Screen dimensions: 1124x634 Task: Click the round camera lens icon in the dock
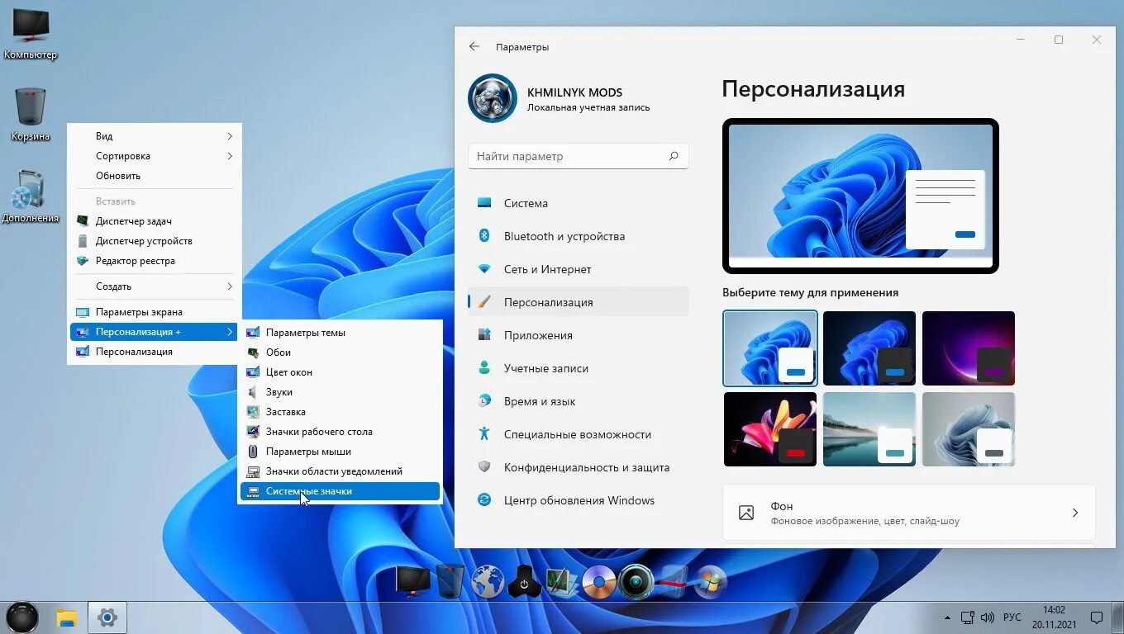coord(636,582)
